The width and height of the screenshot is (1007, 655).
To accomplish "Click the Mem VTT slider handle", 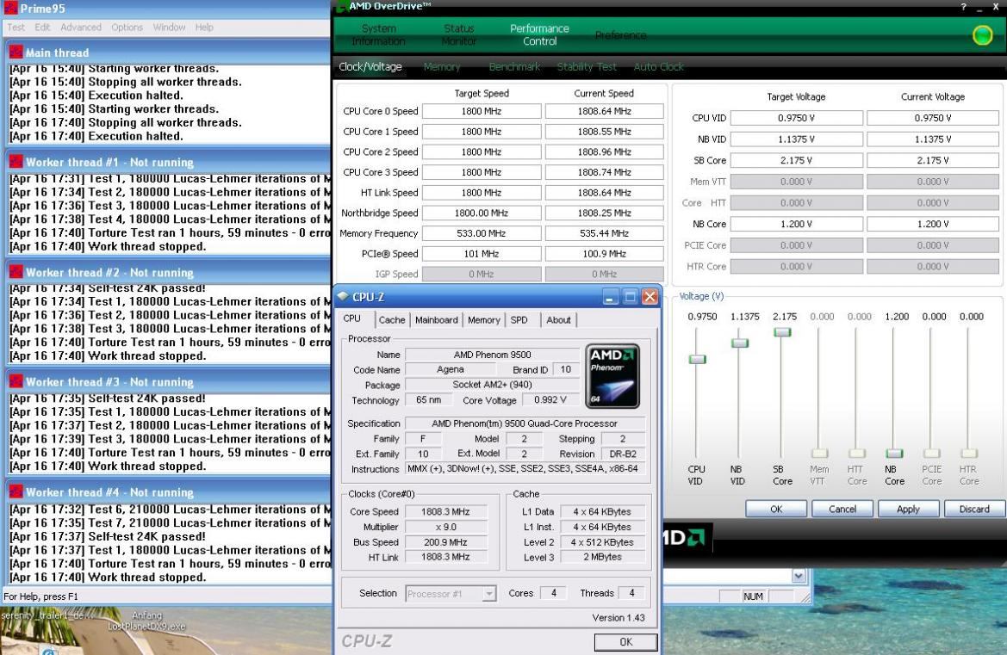I will 819,454.
